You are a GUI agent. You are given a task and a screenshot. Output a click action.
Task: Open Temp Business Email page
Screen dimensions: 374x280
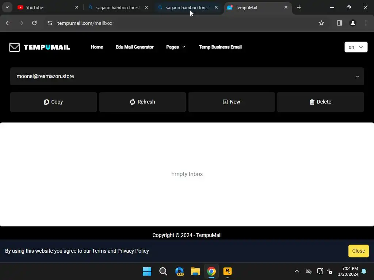click(220, 47)
